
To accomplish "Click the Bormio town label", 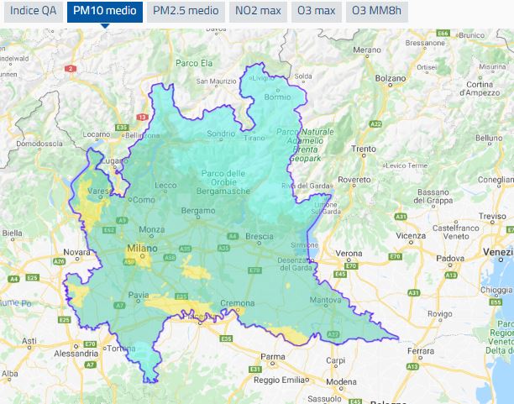I will coord(276,97).
